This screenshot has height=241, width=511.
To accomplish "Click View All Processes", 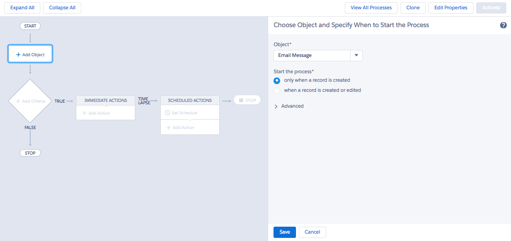I will 370,7.
